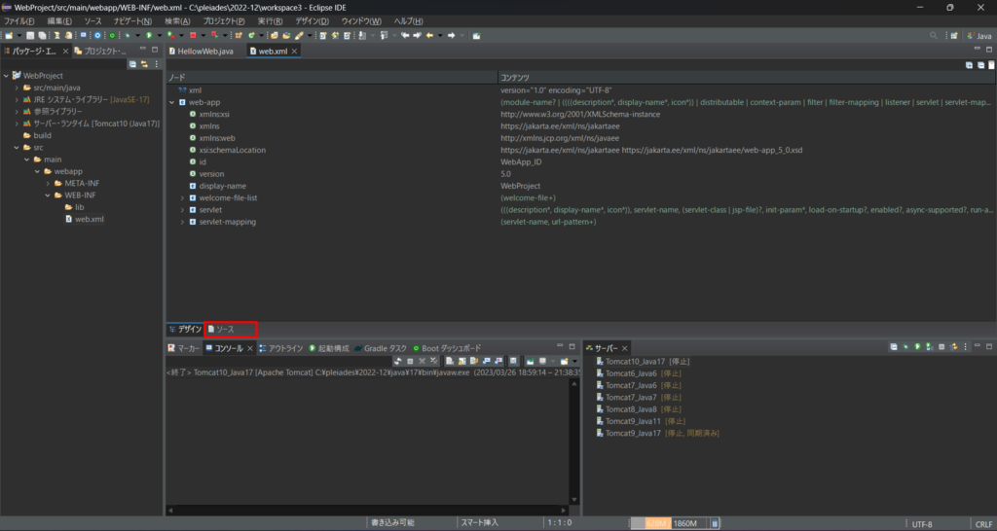Click the search magnifier icon at top right
997x531 pixels.
(x=933, y=36)
